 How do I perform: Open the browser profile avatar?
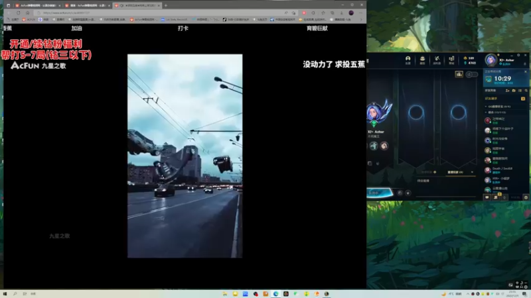point(351,13)
